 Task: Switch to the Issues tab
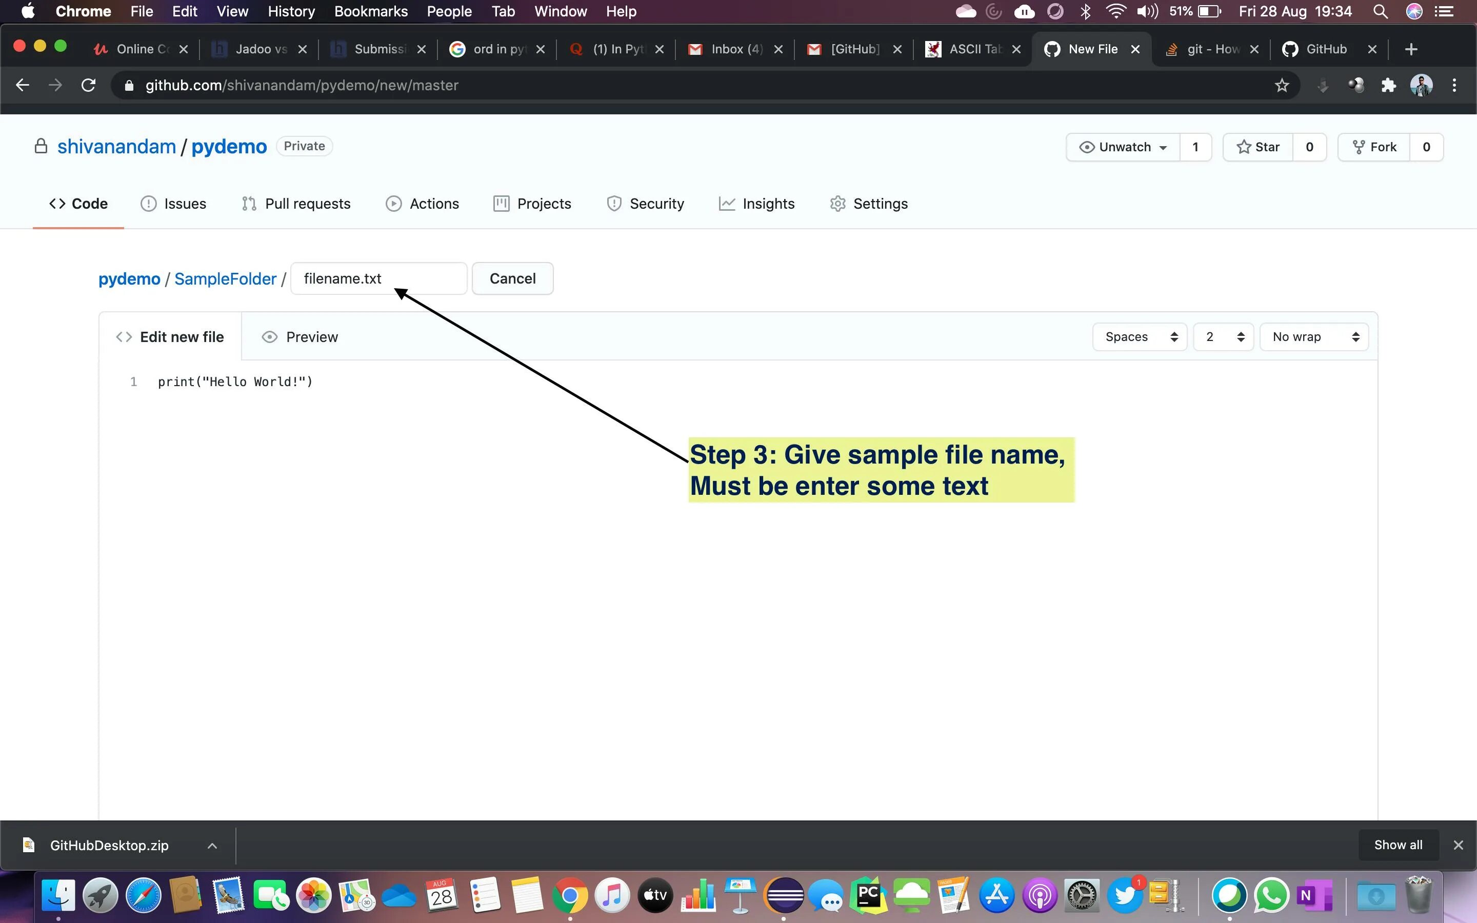pyautogui.click(x=174, y=204)
